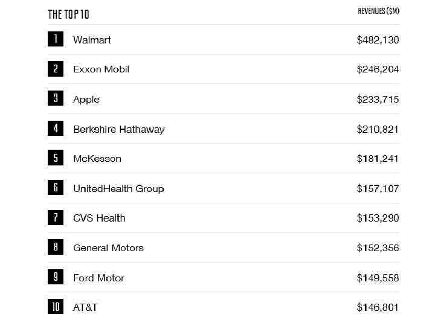This screenshot has width=435, height=326.
Task: Open UnitedHealth Group listing
Action: pos(118,188)
